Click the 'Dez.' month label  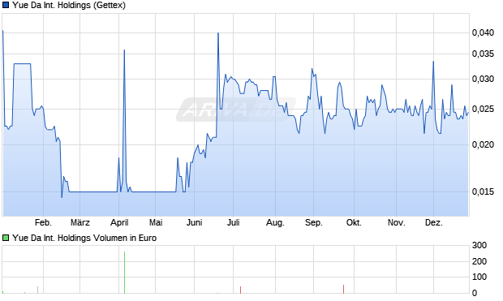(x=434, y=222)
